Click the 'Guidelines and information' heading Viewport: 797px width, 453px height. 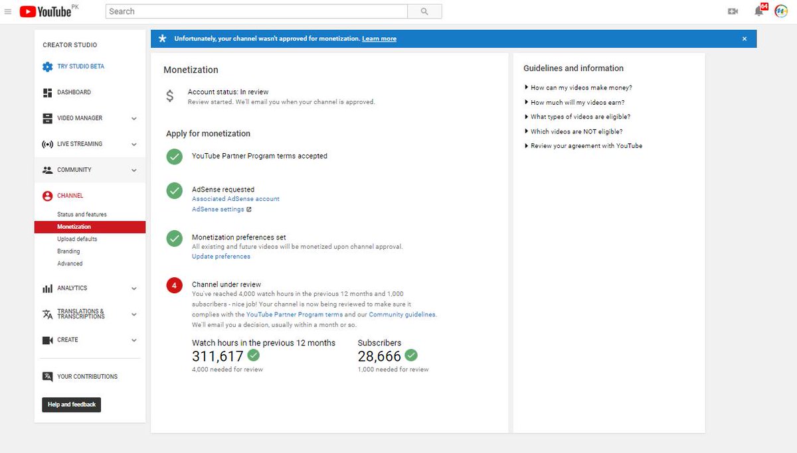574,68
